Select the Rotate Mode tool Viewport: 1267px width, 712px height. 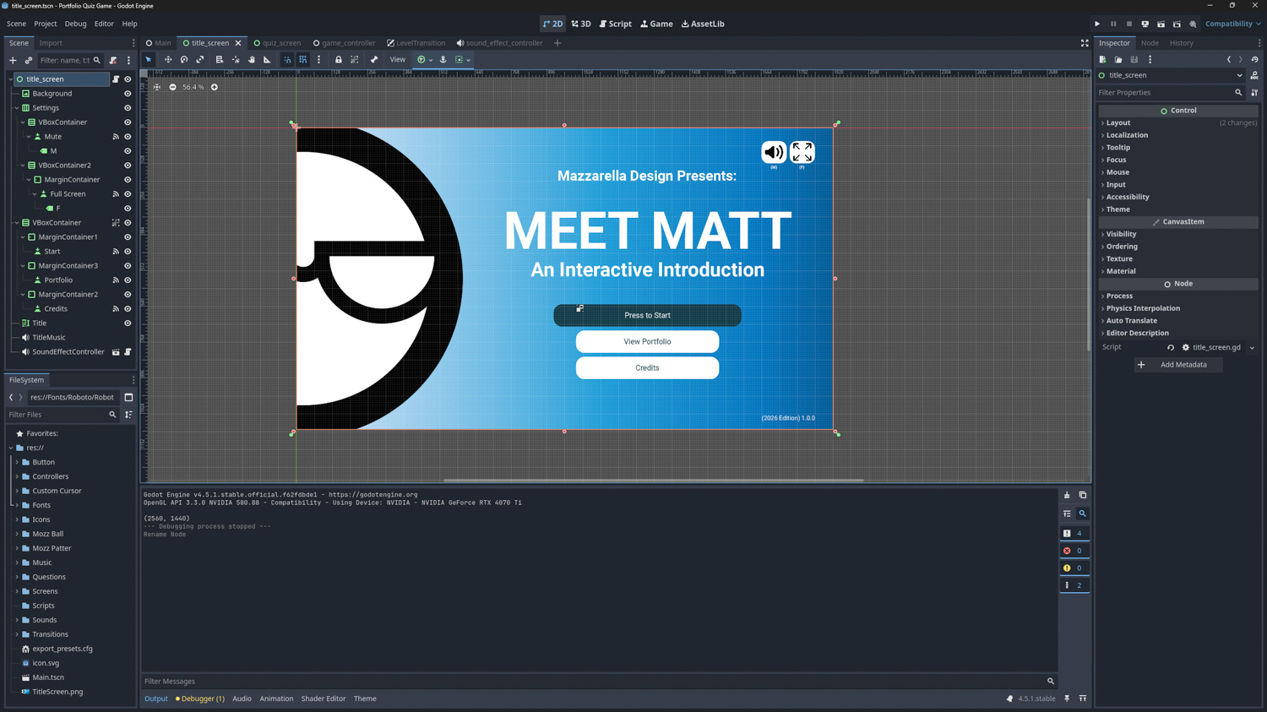coord(184,60)
